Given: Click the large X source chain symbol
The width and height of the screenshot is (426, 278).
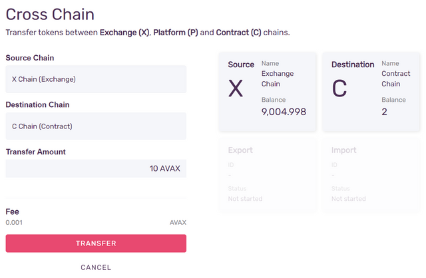Looking at the screenshot, I should [x=236, y=88].
